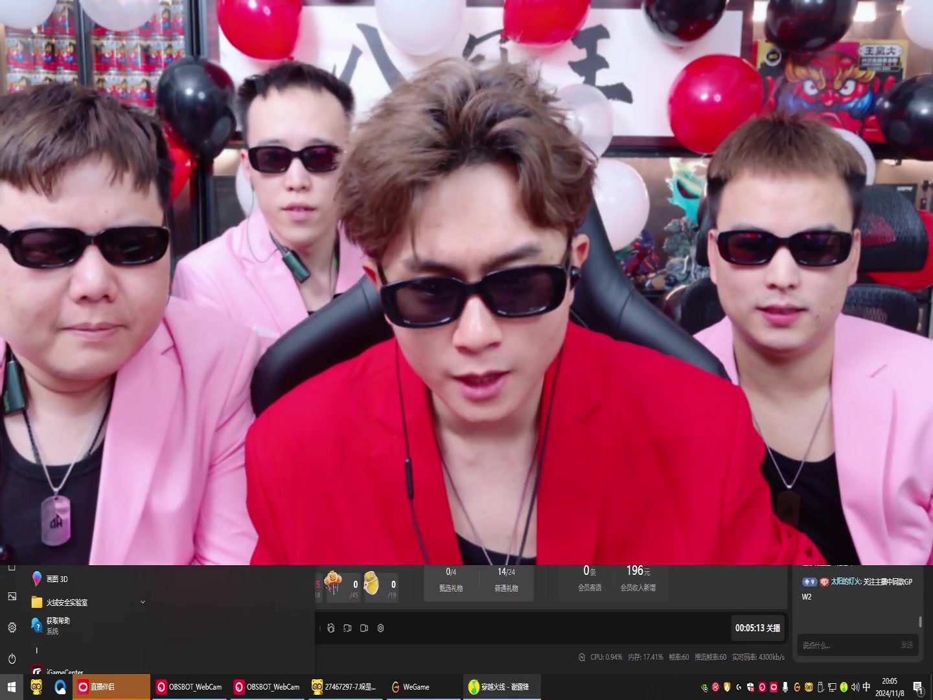933x700 pixels.
Task: Click the diamond level 9 badge in chat
Action: click(x=809, y=582)
